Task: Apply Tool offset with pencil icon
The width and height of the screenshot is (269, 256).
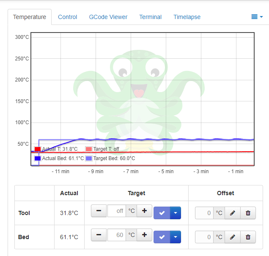Action: coord(233,213)
